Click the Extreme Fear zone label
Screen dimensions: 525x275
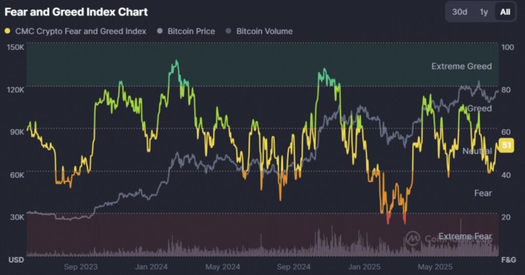(x=465, y=237)
